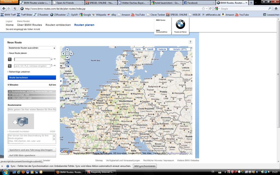
Task: Open the Bestehende Routen auswählen dropdown
Action: 32,48
